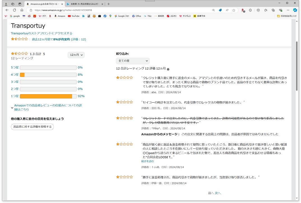Screen dimensions: 301x203
Task: Click the 1-star 92% rating bar
Action: [48, 96]
